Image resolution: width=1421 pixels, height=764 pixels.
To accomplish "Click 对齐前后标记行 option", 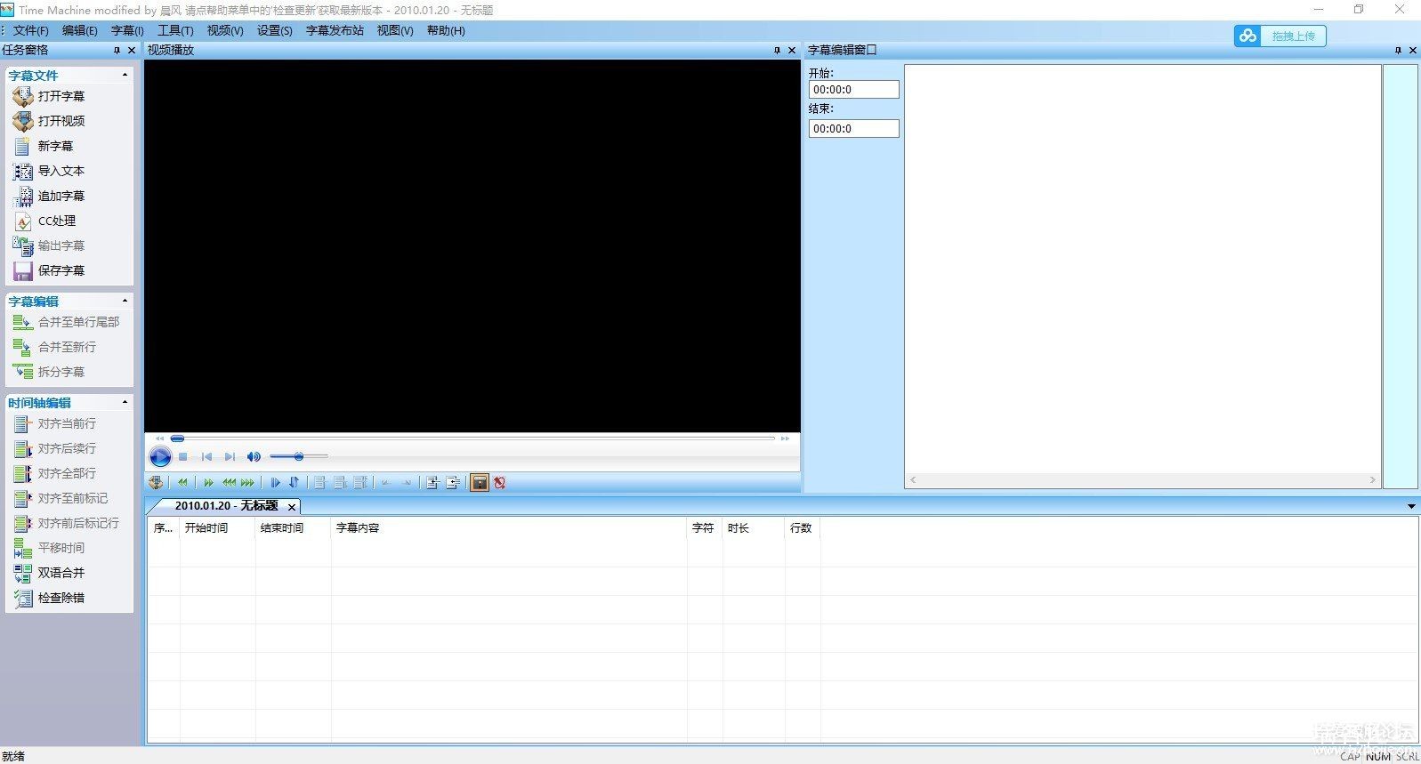I will [67, 523].
